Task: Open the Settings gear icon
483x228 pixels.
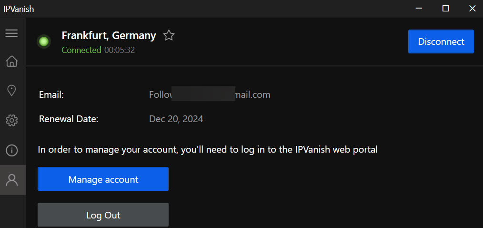Action: pyautogui.click(x=11, y=120)
